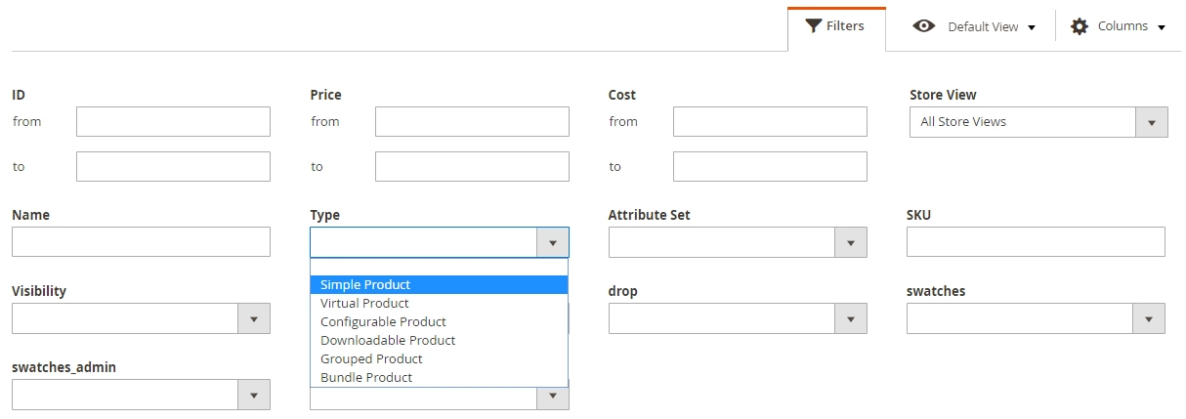
Task: Focus the ID from input field
Action: [x=173, y=122]
